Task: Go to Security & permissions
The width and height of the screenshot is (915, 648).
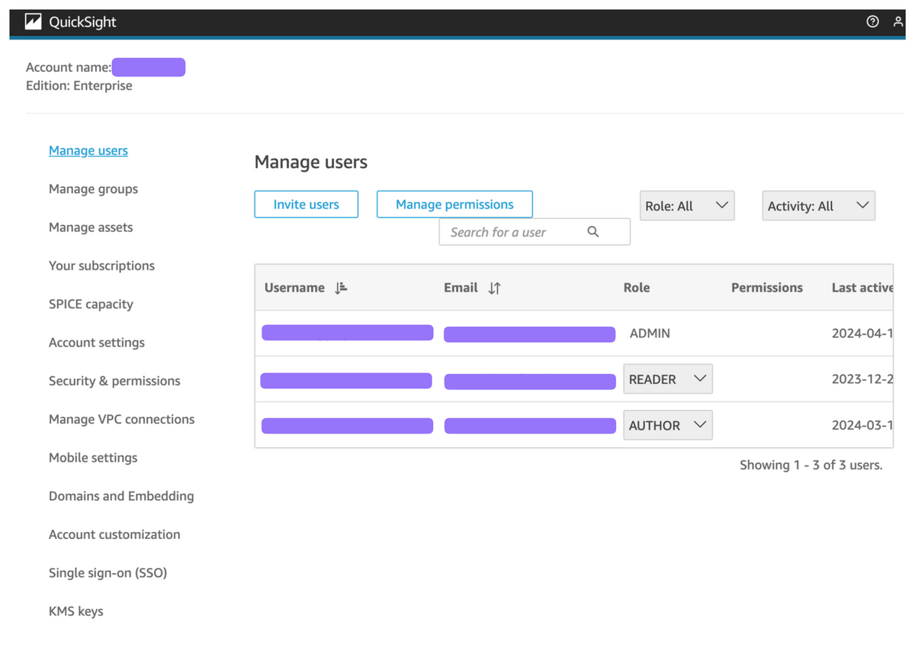Action: 114,381
